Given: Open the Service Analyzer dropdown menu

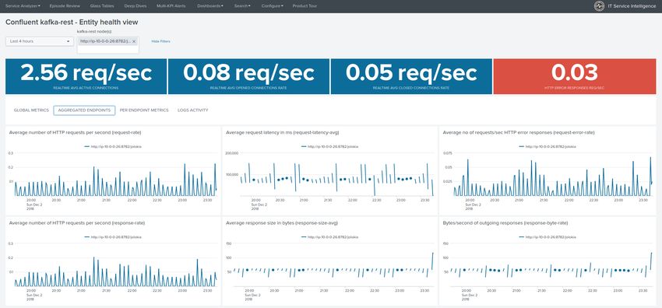Looking at the screenshot, I should pos(23,6).
